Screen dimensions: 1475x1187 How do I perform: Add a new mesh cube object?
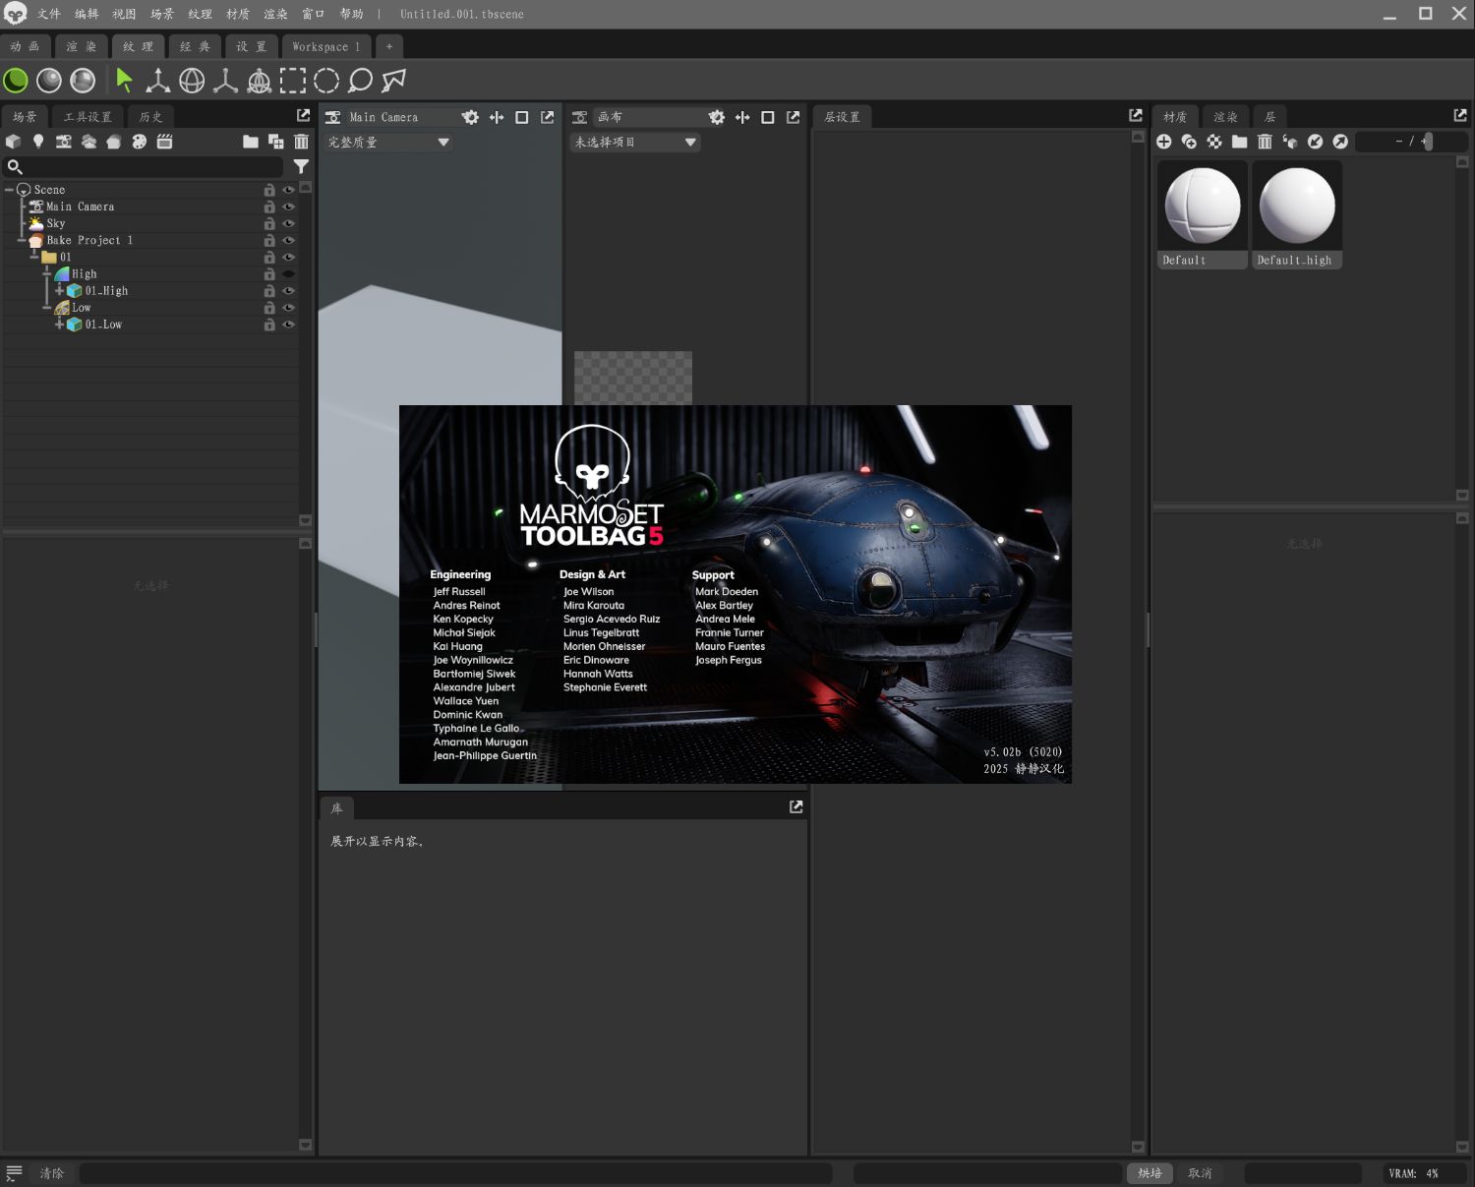(x=13, y=142)
